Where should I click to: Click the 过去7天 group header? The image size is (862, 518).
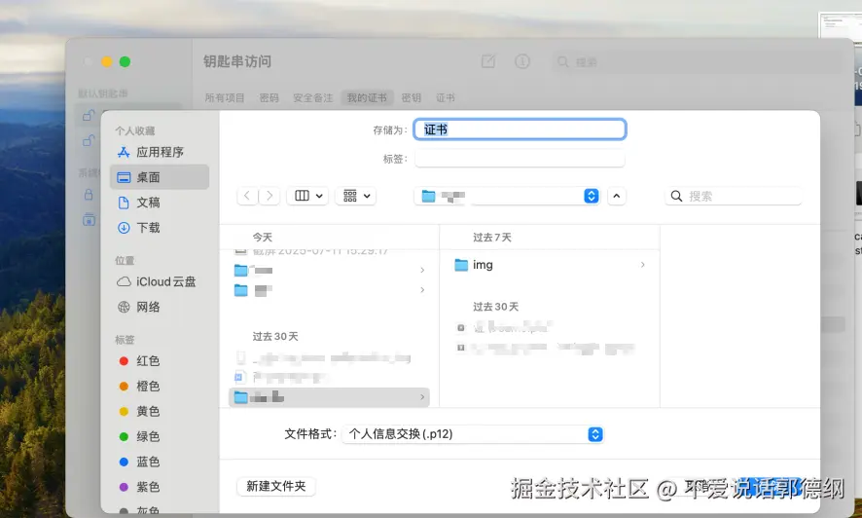(492, 238)
